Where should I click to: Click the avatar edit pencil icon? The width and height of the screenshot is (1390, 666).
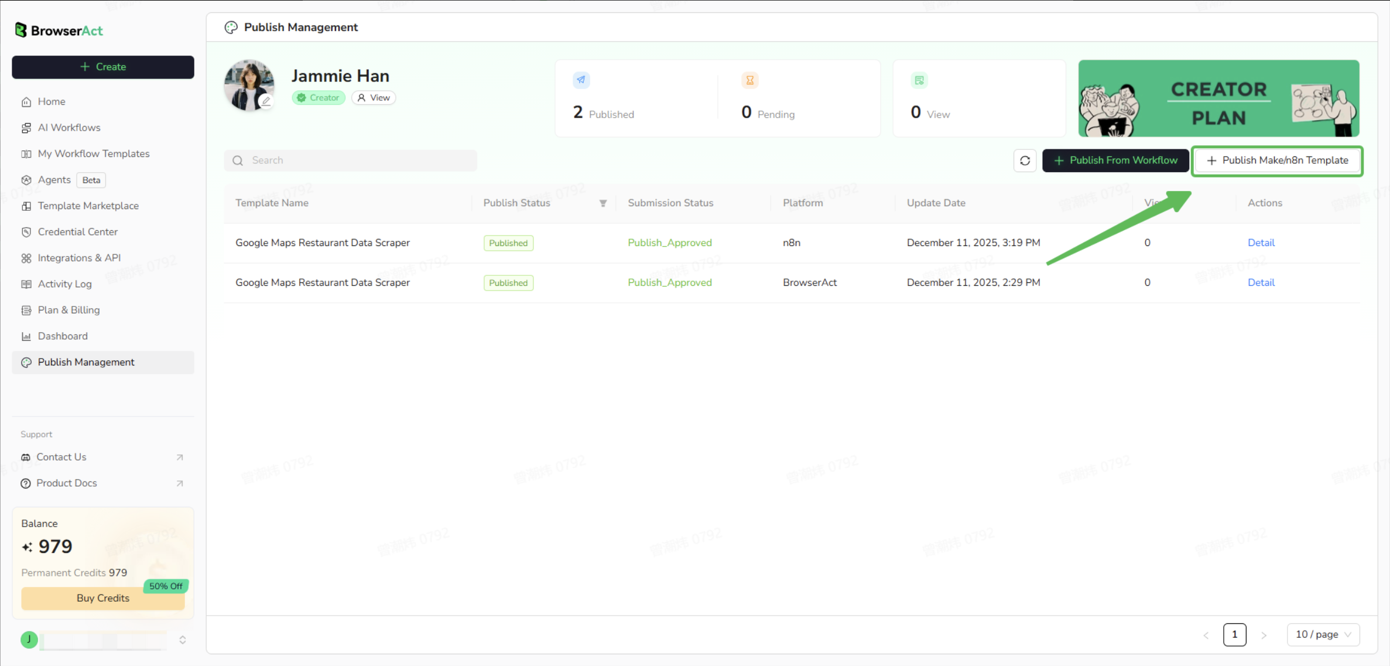click(x=266, y=101)
